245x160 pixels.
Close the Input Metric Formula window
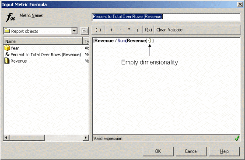pyautogui.click(x=240, y=4)
